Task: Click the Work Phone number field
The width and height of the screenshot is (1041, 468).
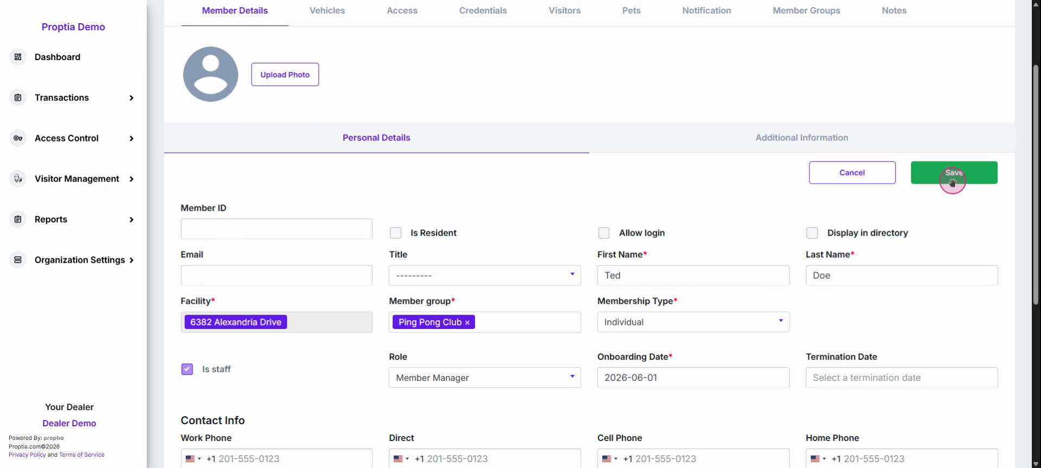Action: point(277,458)
